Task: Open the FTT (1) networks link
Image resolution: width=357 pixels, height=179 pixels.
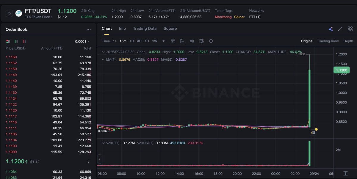Action: point(255,17)
